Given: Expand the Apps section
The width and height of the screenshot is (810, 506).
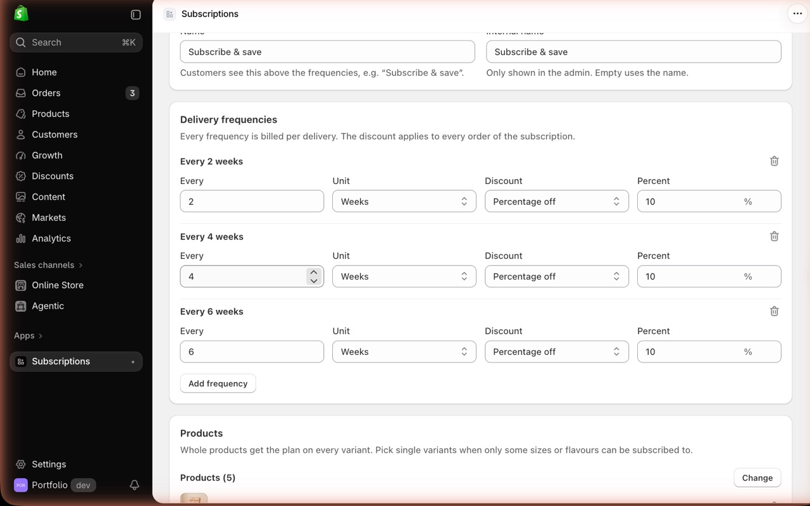Looking at the screenshot, I should click(x=28, y=336).
